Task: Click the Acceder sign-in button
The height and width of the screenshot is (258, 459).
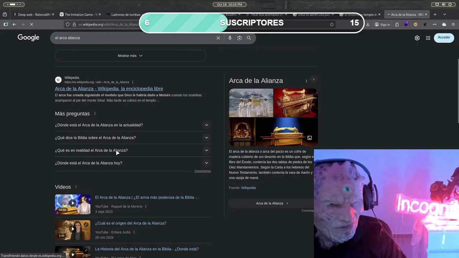Action: tap(444, 38)
